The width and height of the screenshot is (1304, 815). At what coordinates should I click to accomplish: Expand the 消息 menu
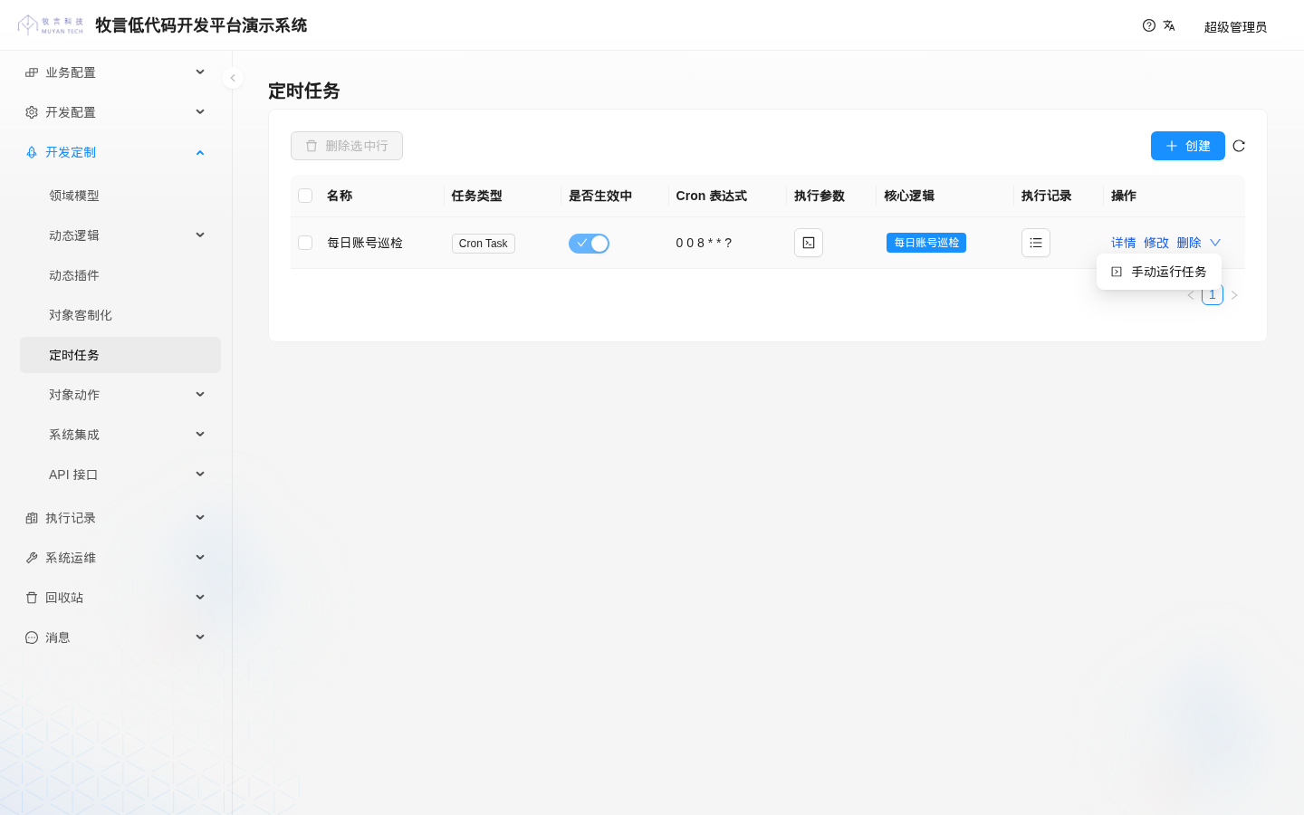[x=200, y=638]
